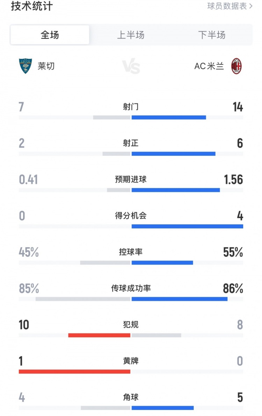The height and width of the screenshot is (416, 262).
Task: Click AC Milan's 1.56 expected goals value
Action: [x=233, y=179]
